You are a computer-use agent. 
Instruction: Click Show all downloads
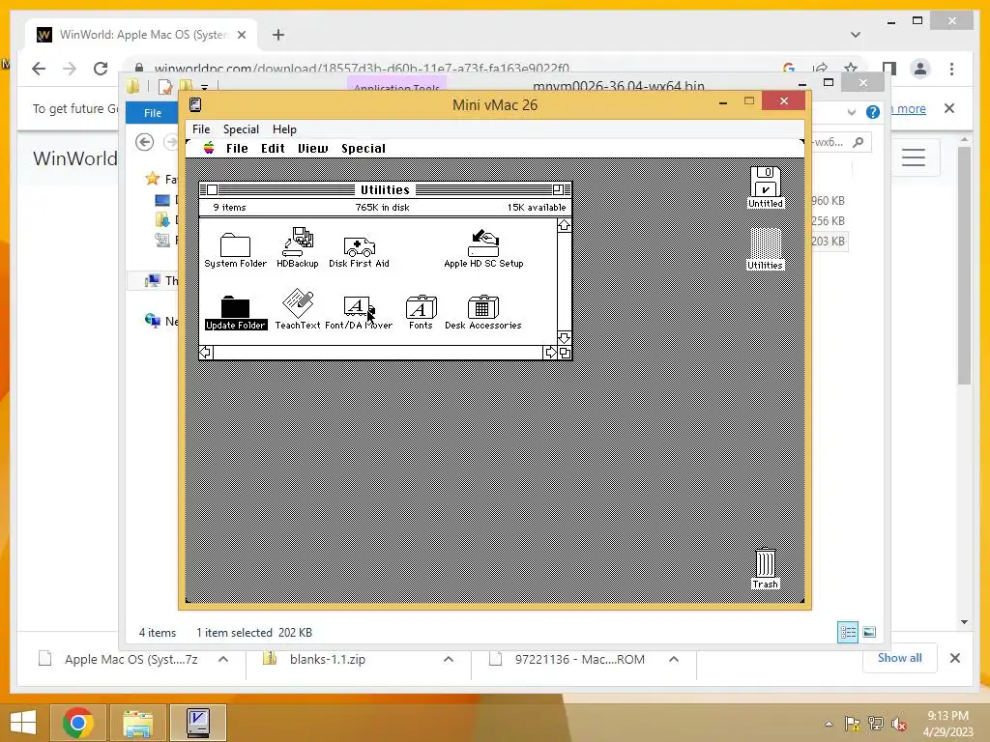(x=899, y=658)
